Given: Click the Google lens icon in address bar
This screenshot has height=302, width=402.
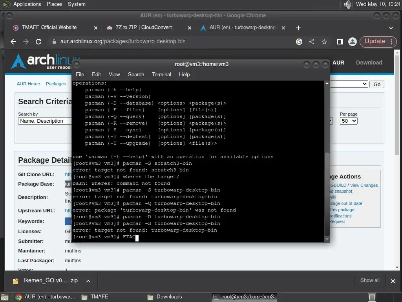Looking at the screenshot, I should tap(299, 42).
